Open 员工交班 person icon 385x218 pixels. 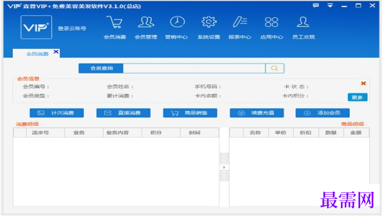tap(303, 22)
